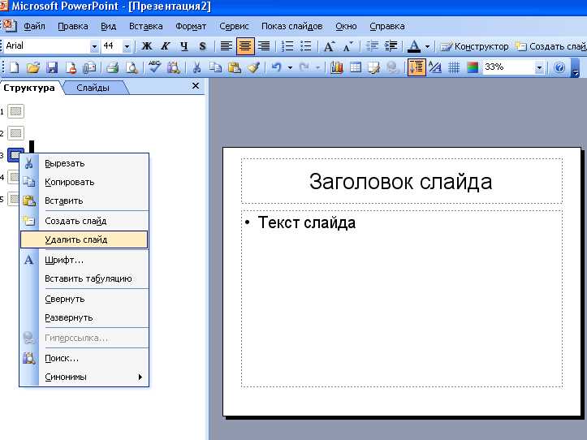This screenshot has width=587, height=440.
Task: Click the Insert Chart icon
Action: pos(337,68)
